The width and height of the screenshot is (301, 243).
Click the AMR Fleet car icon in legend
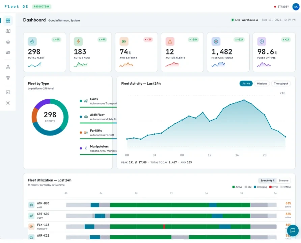[x=86, y=117]
